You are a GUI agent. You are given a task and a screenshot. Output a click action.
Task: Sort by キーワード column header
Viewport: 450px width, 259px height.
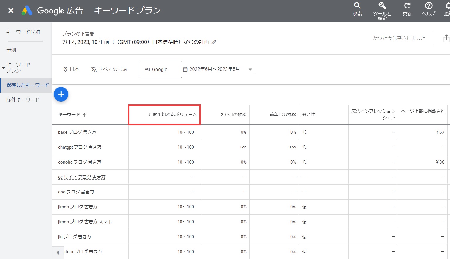pyautogui.click(x=69, y=115)
